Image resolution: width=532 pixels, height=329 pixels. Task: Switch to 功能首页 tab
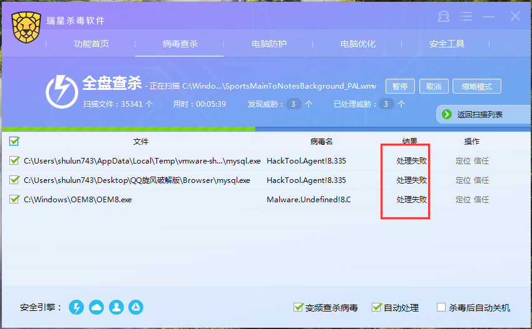coord(91,44)
